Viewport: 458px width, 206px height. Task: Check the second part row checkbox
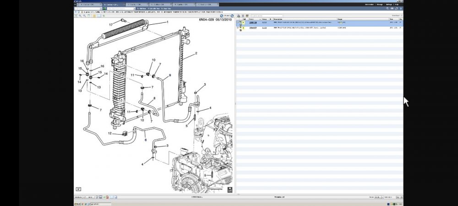tap(238, 28)
